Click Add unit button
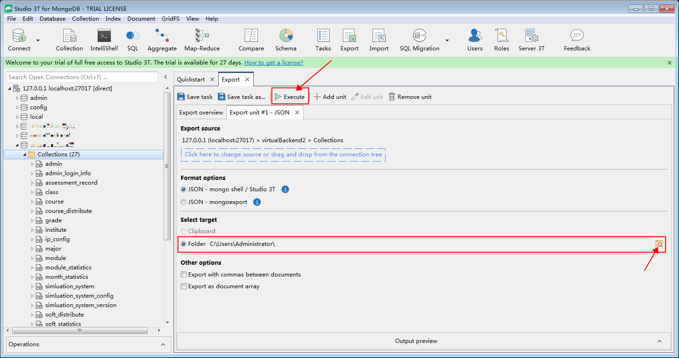679x358 pixels. pos(330,97)
